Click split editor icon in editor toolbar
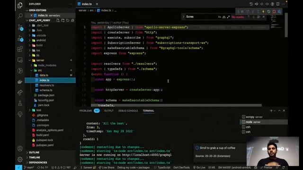This screenshot has height=170, width=303. (278, 4)
